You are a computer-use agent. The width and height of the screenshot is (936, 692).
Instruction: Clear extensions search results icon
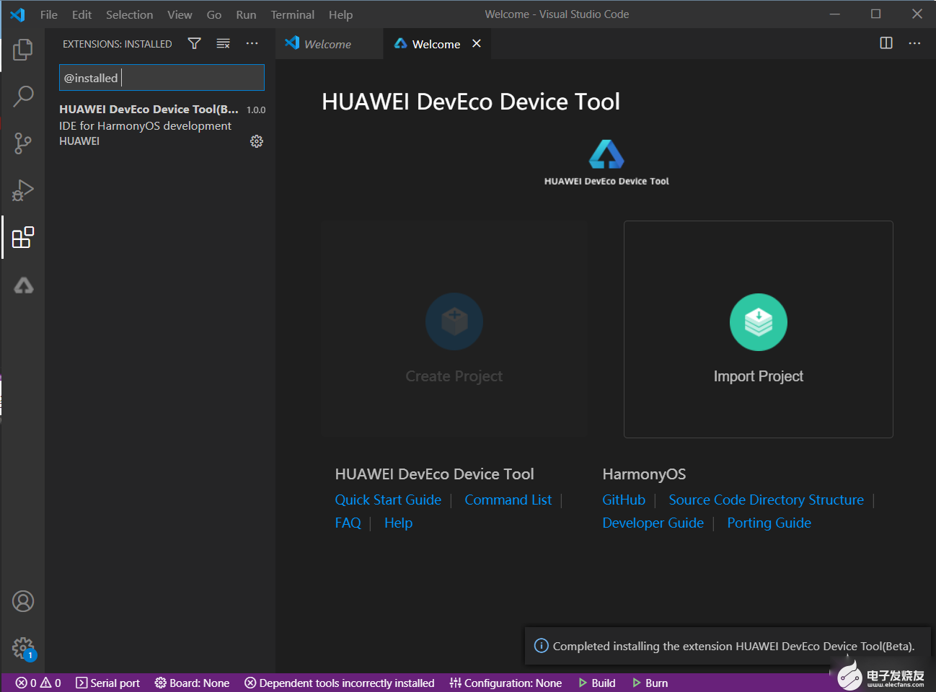[223, 44]
